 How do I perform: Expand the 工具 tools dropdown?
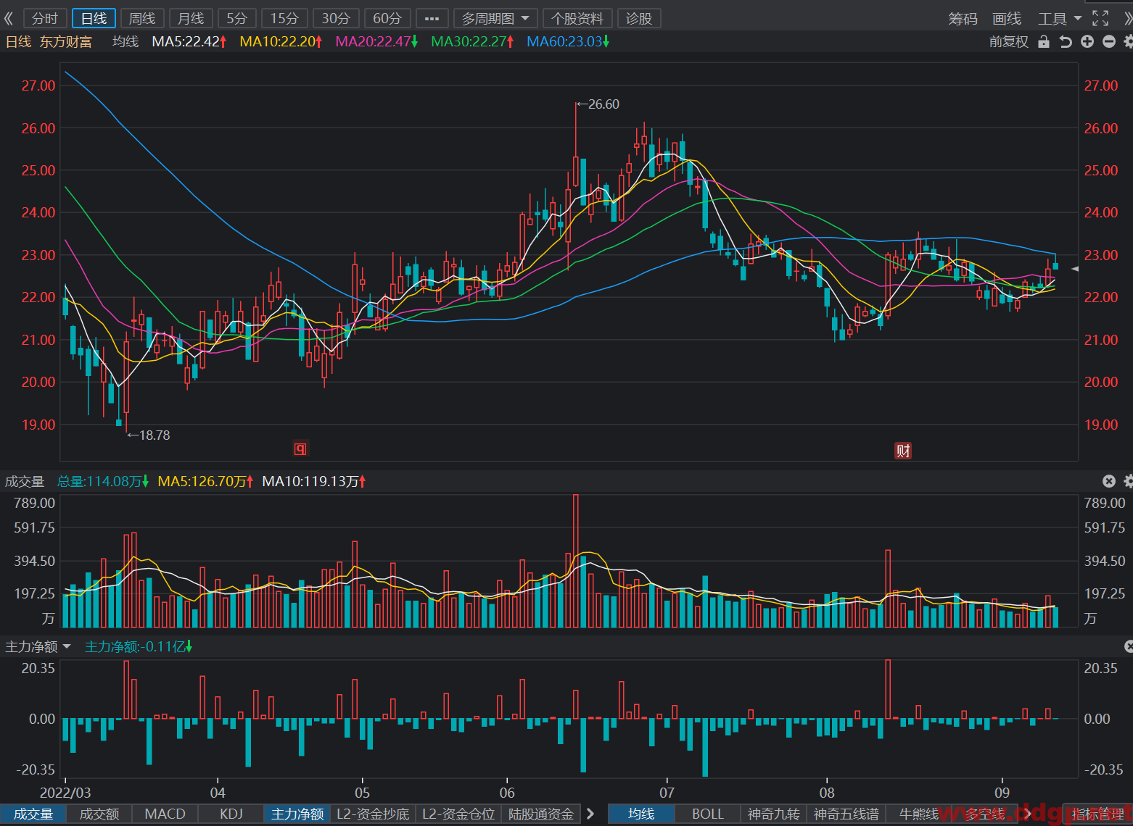pos(1059,19)
